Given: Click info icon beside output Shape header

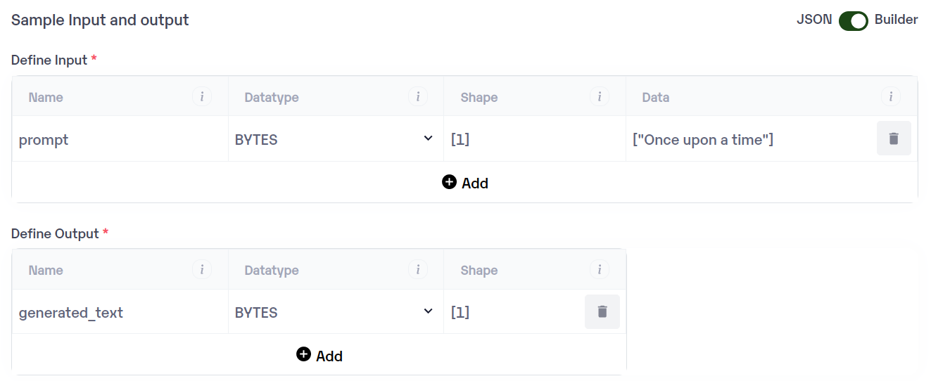Looking at the screenshot, I should pyautogui.click(x=600, y=270).
